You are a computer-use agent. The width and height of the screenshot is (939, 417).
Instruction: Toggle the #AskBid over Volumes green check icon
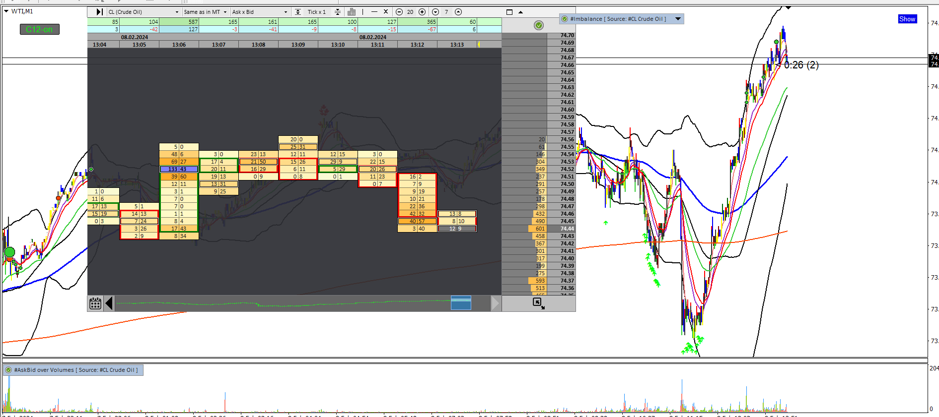click(8, 370)
